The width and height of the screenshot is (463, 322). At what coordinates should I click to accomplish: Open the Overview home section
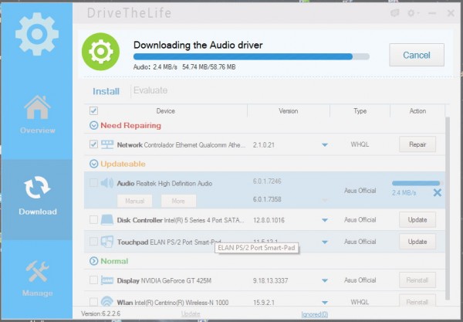click(x=37, y=114)
